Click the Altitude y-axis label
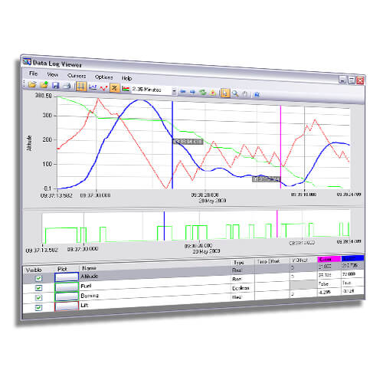Image resolution: width=383 pixels, height=383 pixels. tap(29, 143)
